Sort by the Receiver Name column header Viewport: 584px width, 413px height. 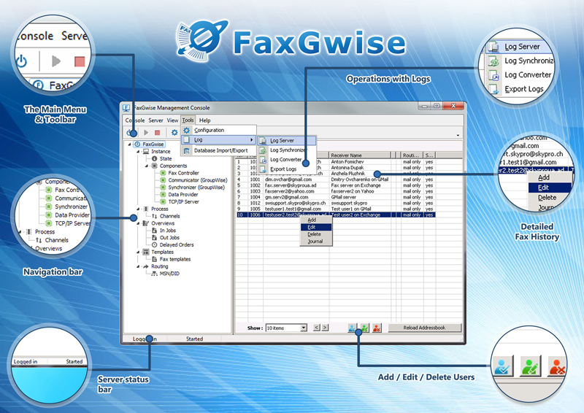(359, 155)
